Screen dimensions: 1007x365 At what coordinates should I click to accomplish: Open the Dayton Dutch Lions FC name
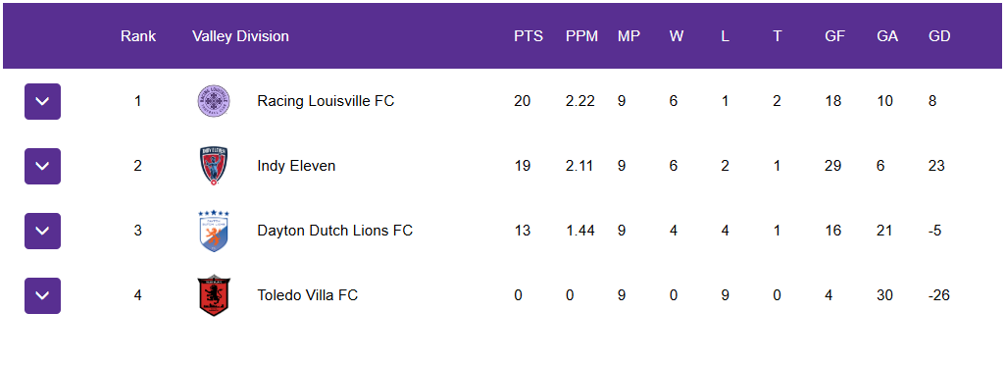pyautogui.click(x=334, y=230)
